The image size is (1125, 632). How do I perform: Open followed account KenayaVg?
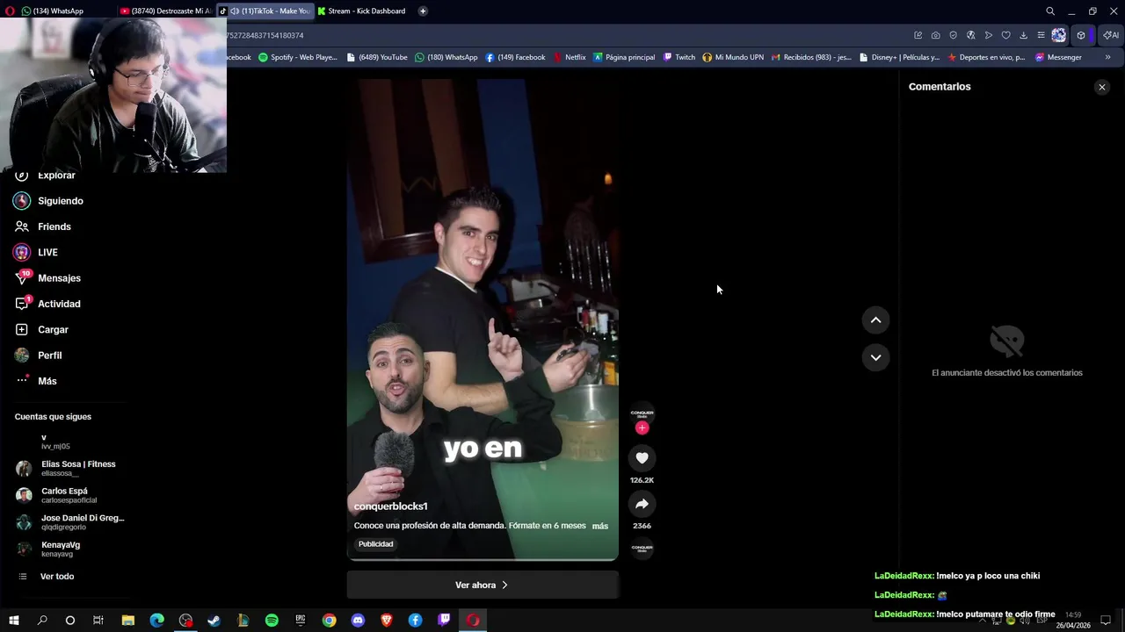(48, 549)
